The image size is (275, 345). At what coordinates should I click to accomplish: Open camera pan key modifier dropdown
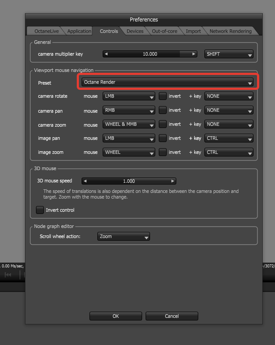pyautogui.click(x=229, y=110)
